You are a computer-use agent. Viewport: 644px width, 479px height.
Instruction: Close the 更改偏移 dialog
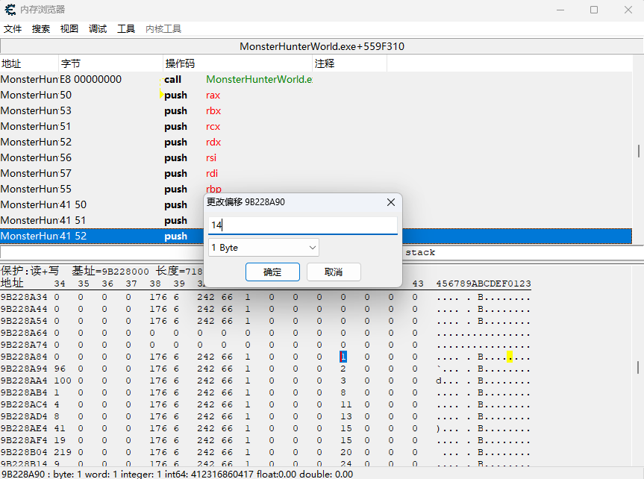(391, 202)
